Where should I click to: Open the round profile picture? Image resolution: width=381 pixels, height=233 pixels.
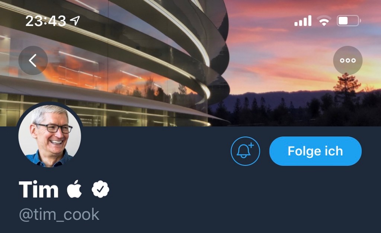[x=49, y=136]
